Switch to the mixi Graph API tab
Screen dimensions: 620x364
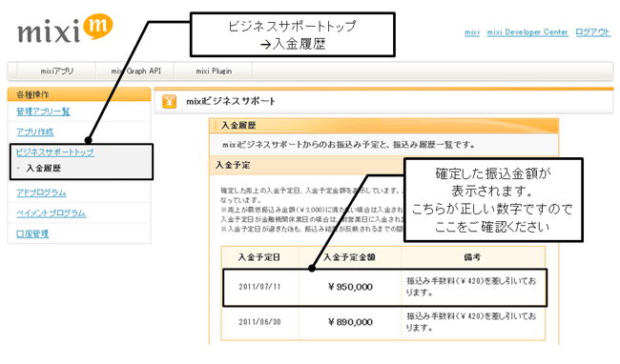(135, 71)
